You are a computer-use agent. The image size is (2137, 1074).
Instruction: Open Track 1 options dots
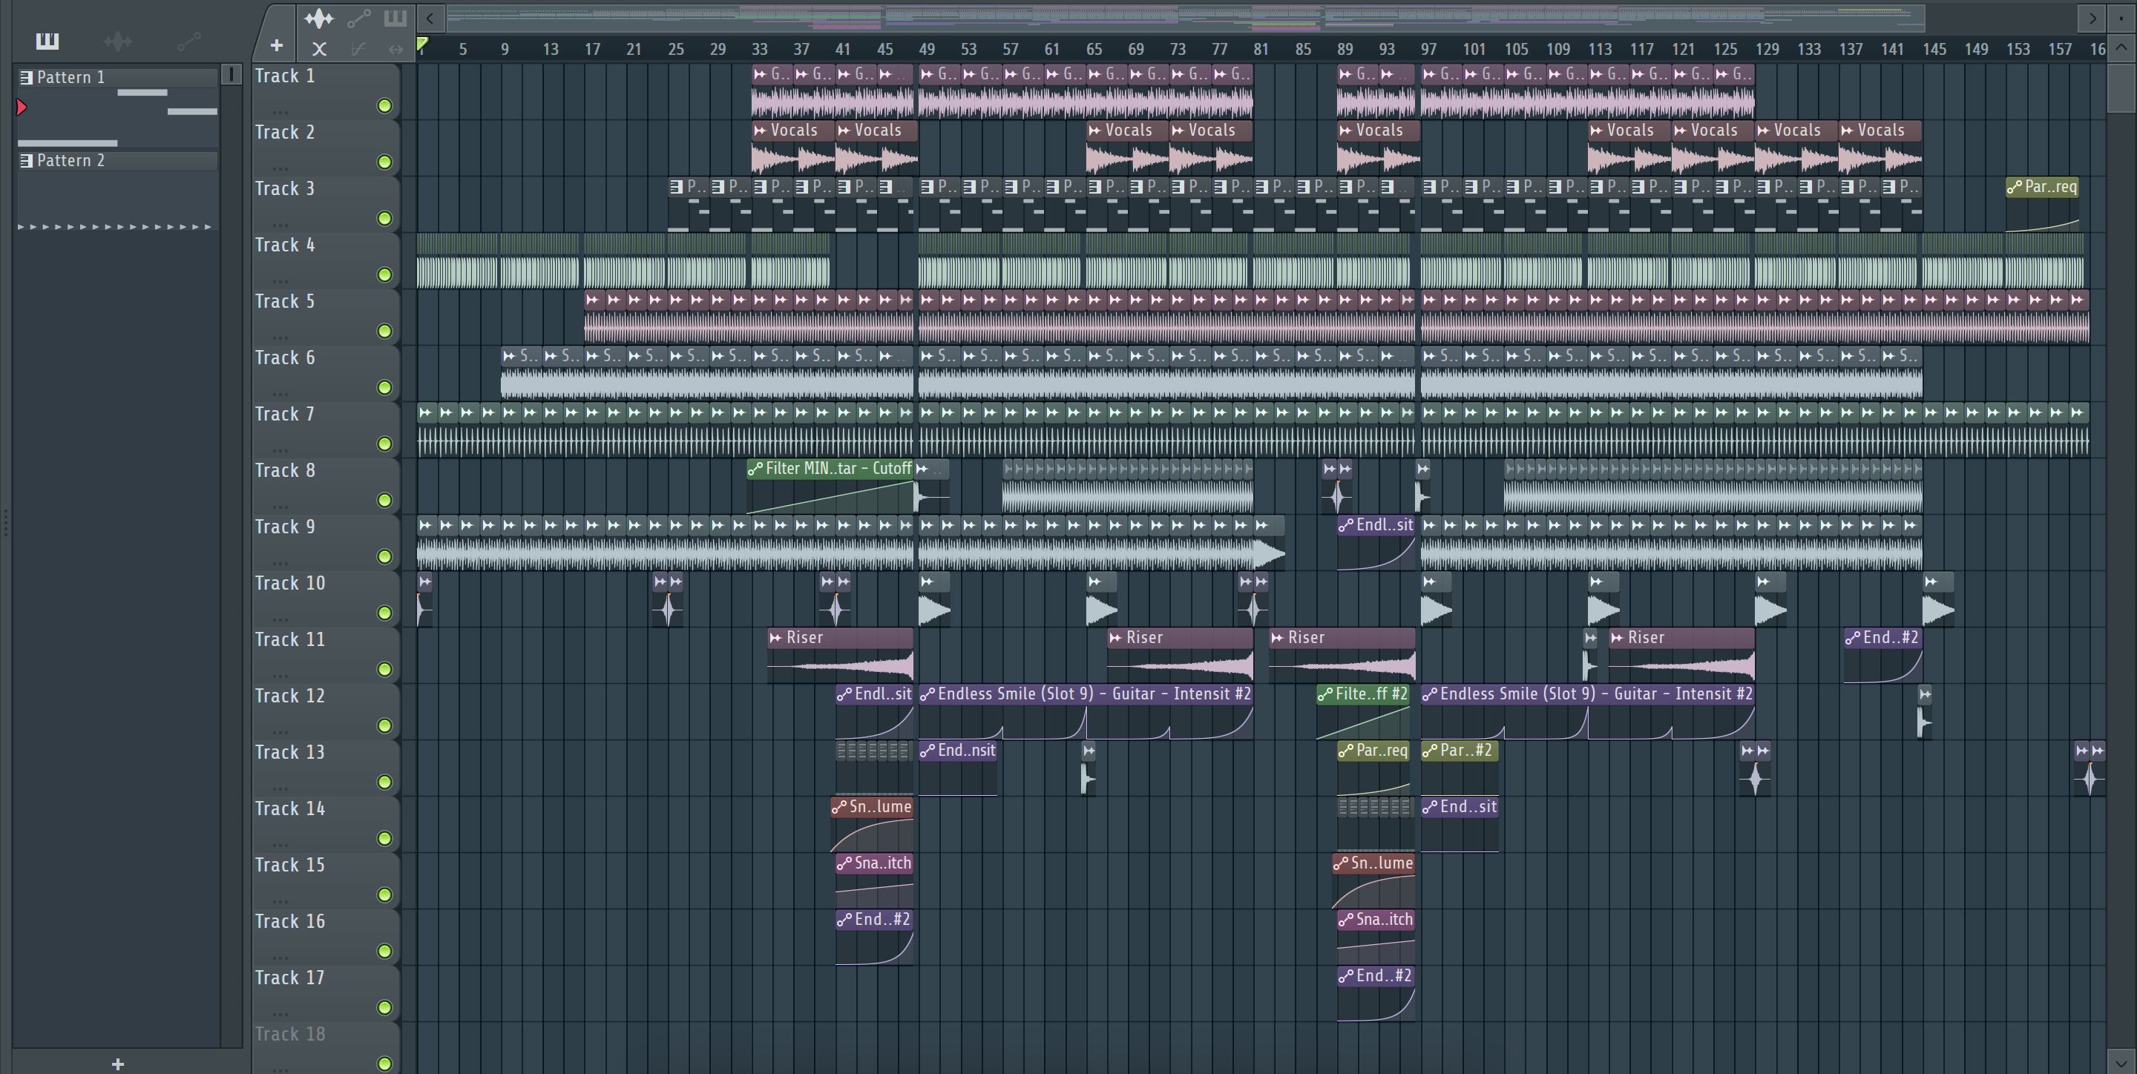tap(280, 111)
